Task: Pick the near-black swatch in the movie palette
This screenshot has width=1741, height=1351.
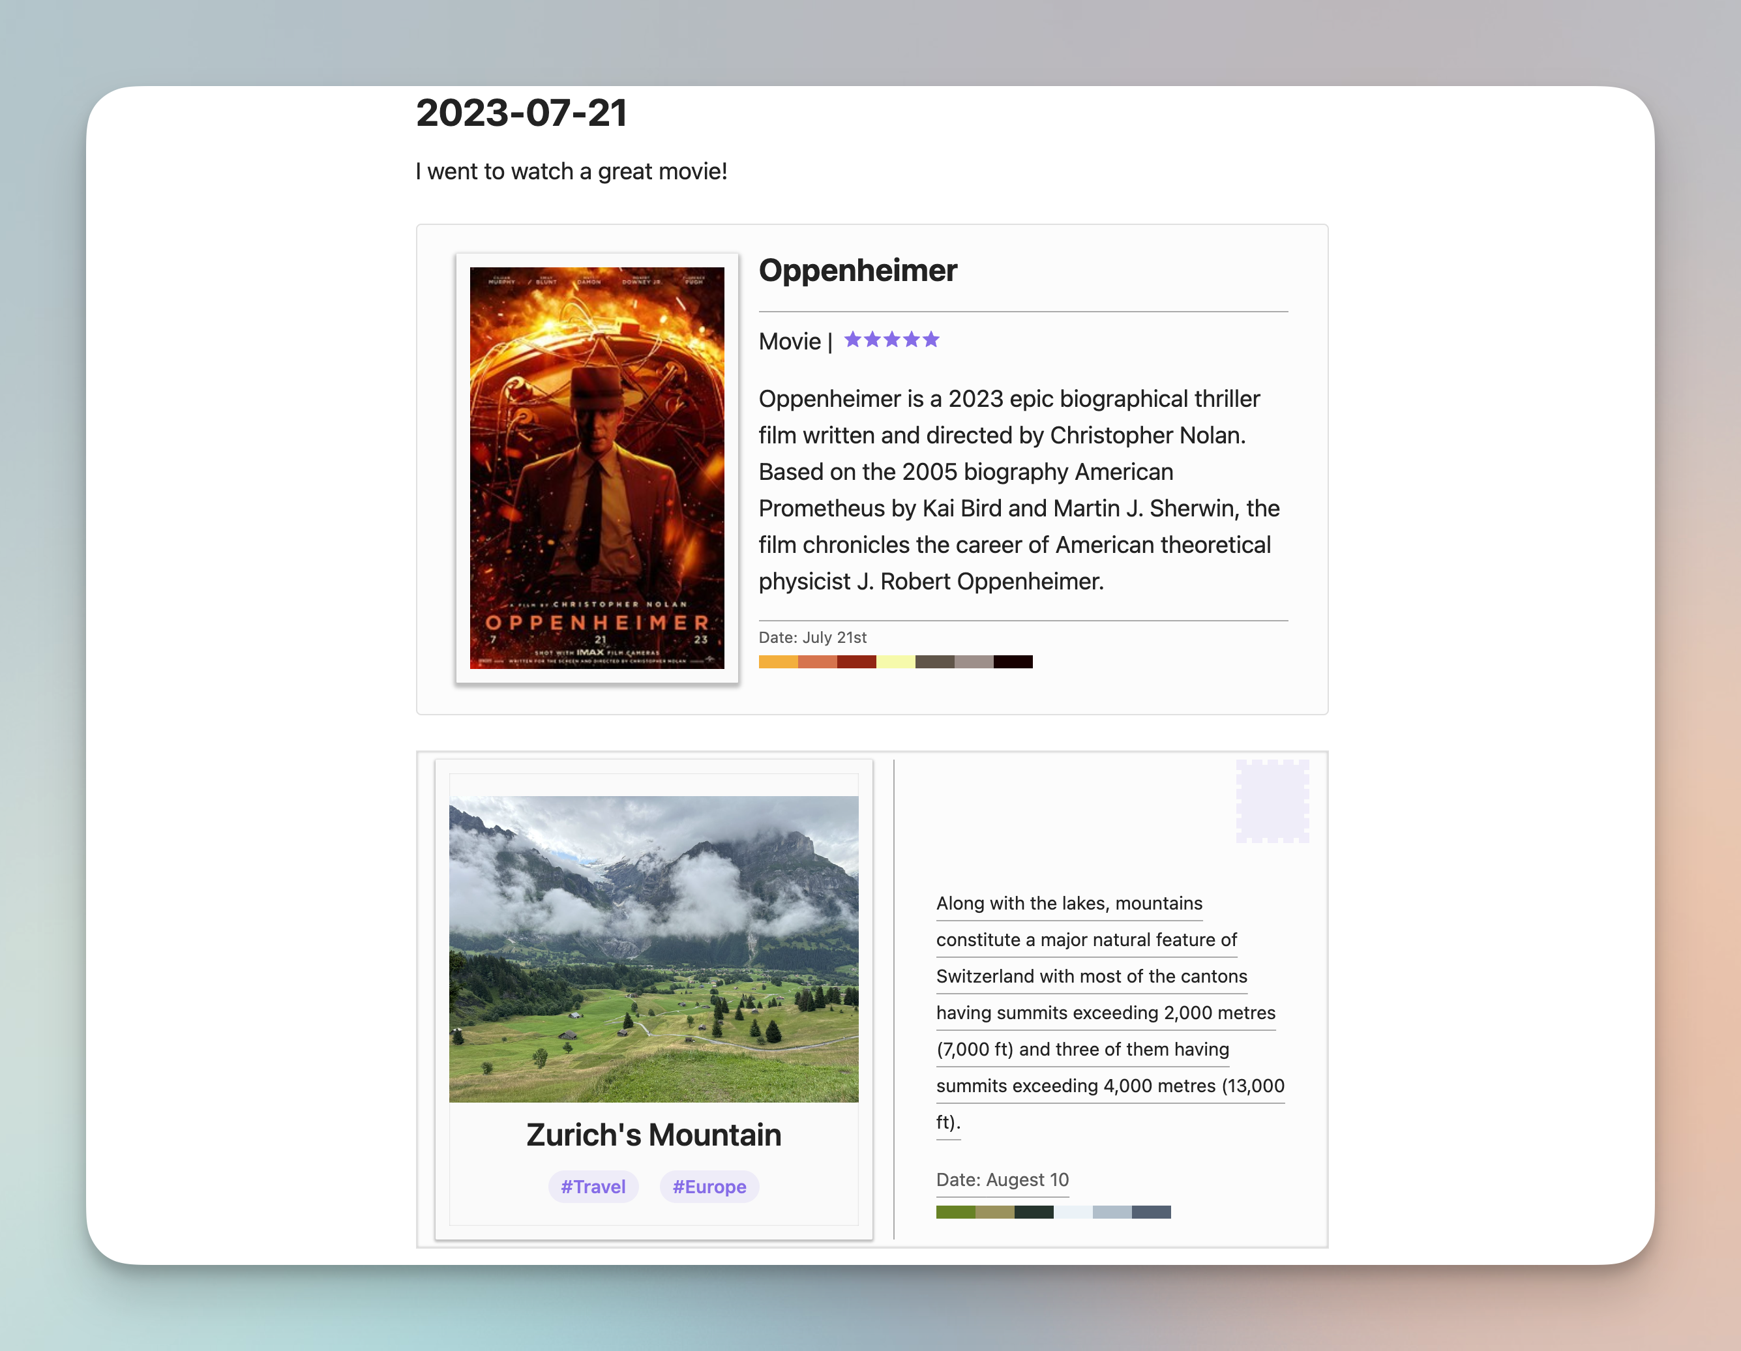Action: tap(1013, 662)
